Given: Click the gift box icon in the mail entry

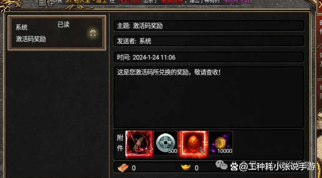Looking at the screenshot, I should point(93,33).
